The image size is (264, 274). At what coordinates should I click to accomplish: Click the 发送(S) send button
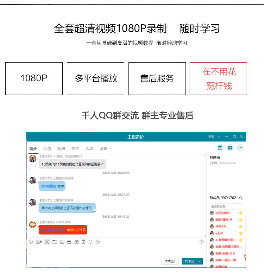(189, 261)
